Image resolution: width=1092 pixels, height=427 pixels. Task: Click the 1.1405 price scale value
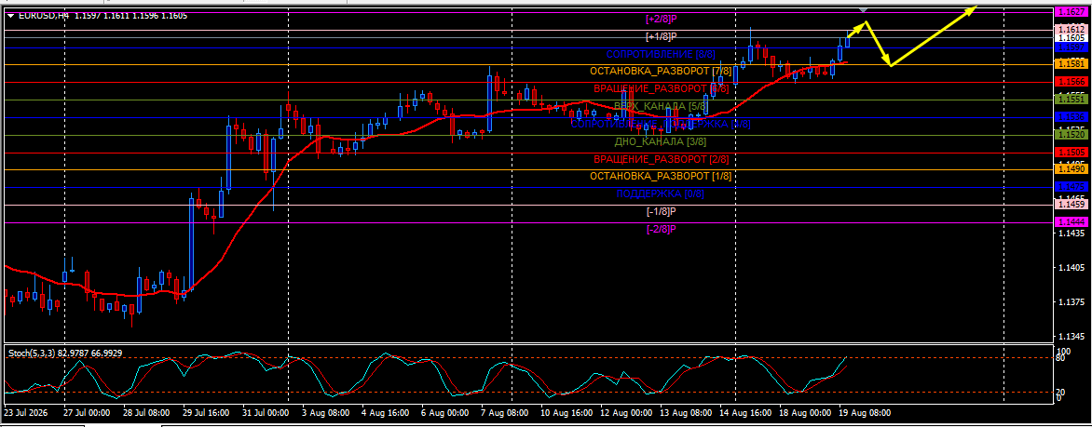coord(1070,268)
